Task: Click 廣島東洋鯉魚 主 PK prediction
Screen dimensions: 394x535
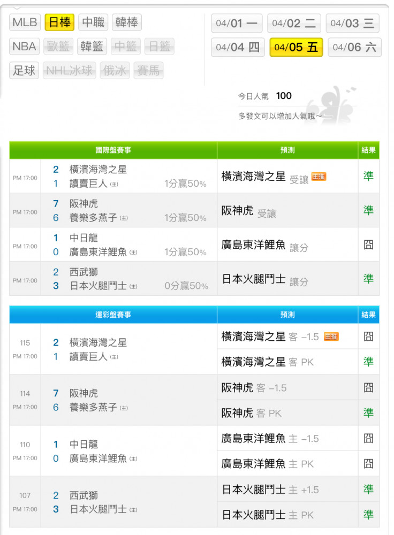Action: coord(267,464)
